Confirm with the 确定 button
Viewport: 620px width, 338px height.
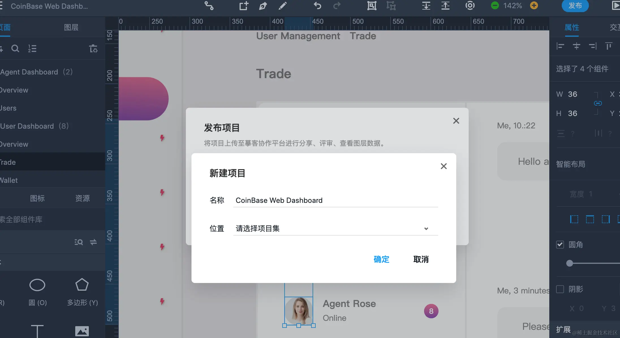tap(381, 259)
